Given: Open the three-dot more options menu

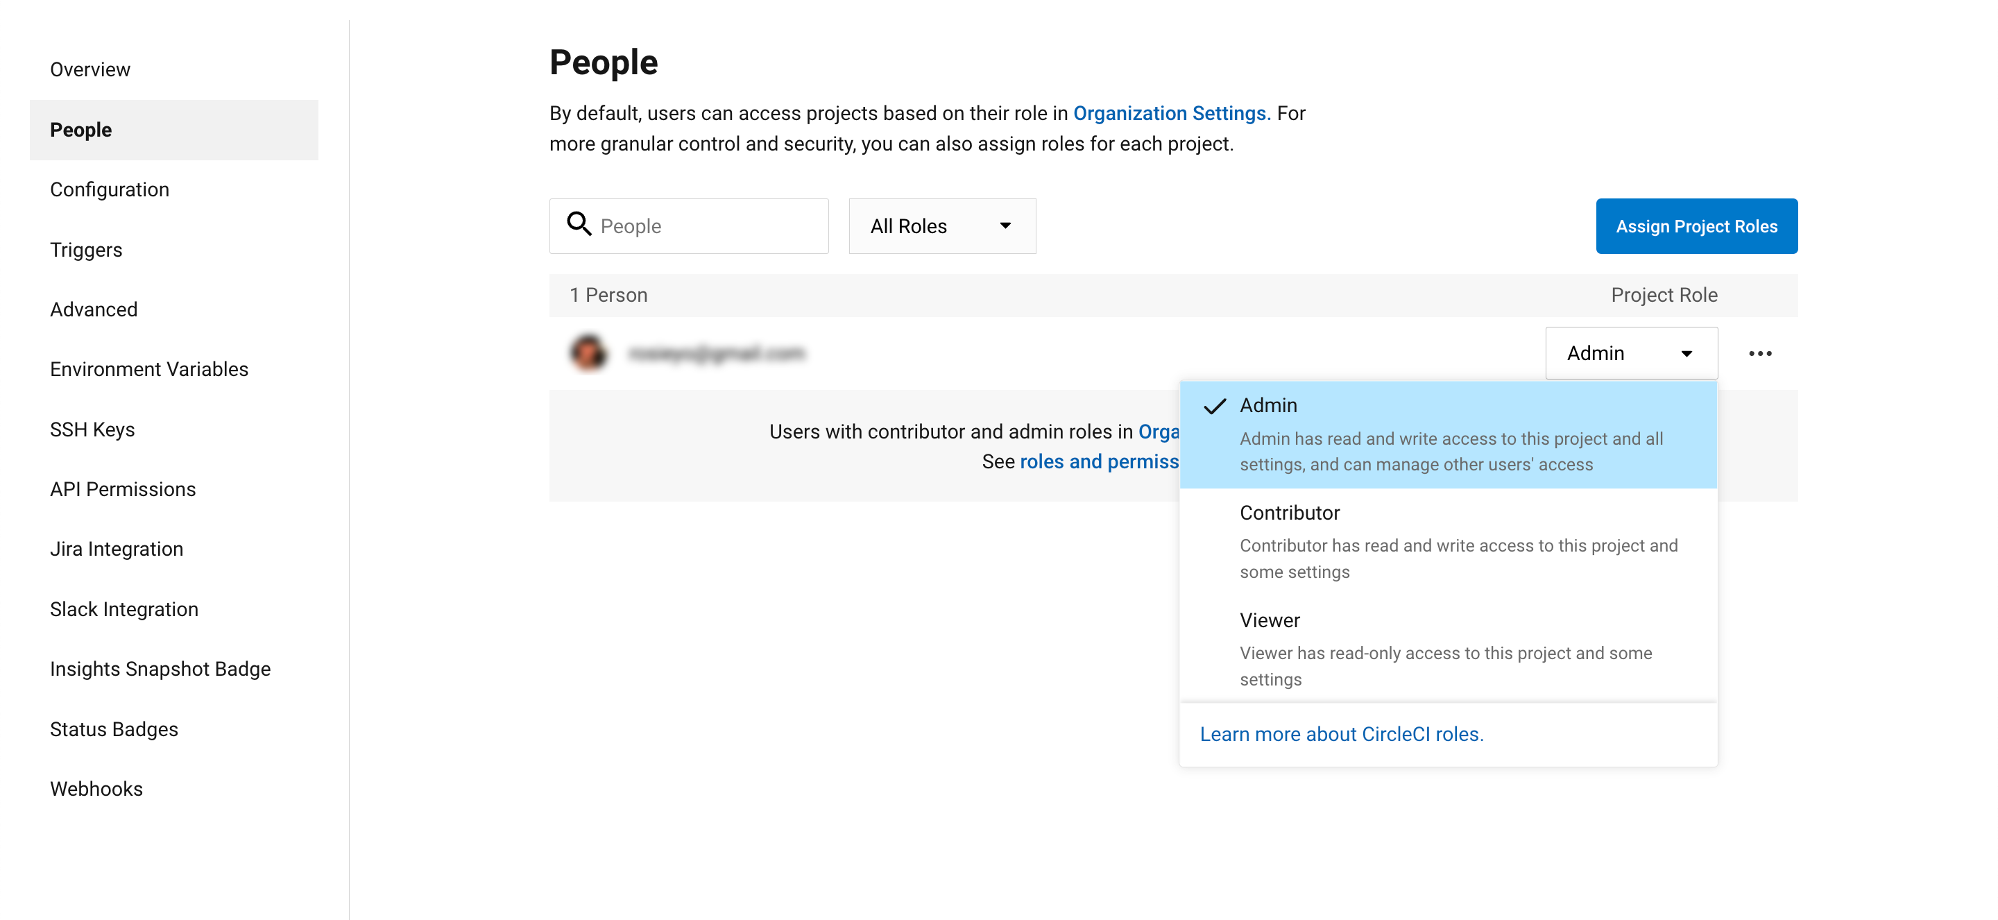Looking at the screenshot, I should coord(1760,354).
